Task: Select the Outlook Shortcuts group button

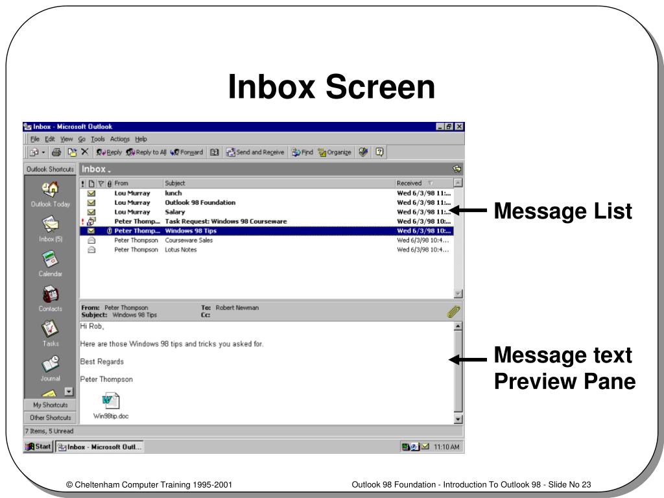Action: 50,169
